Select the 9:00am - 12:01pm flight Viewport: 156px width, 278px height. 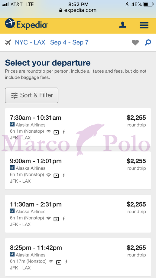pyautogui.click(x=78, y=170)
